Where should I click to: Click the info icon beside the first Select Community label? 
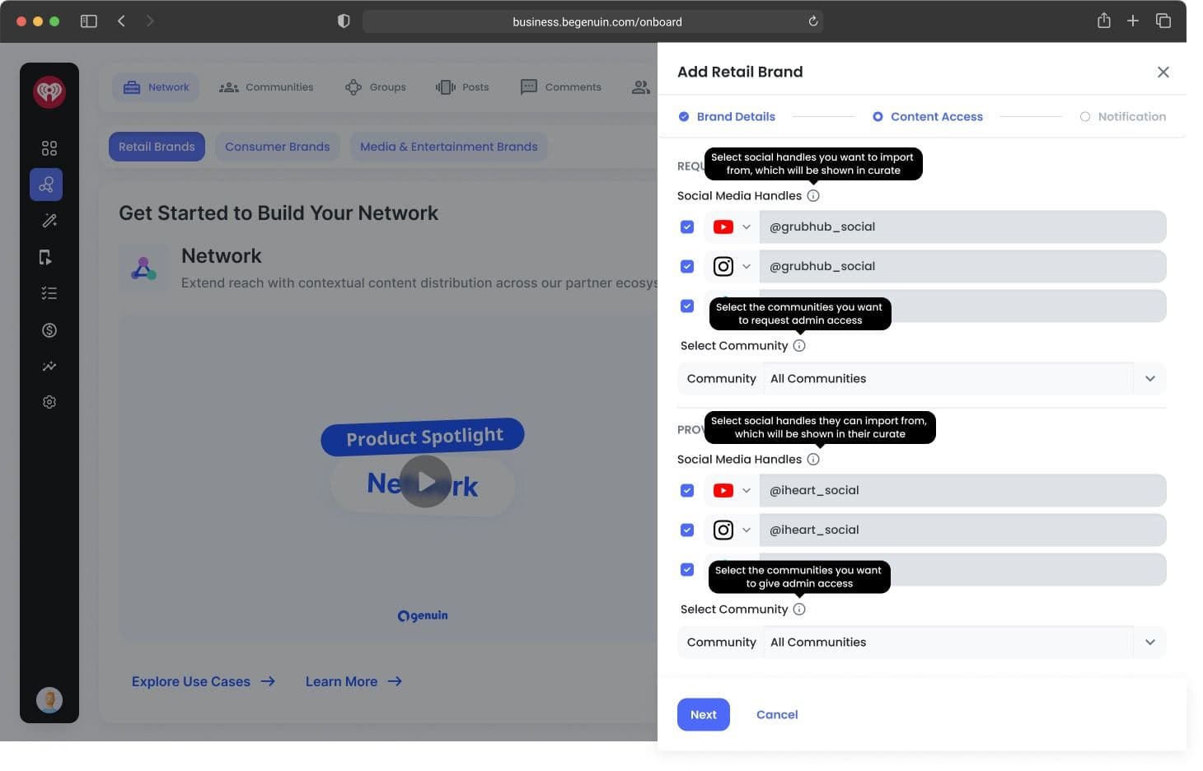pyautogui.click(x=799, y=346)
